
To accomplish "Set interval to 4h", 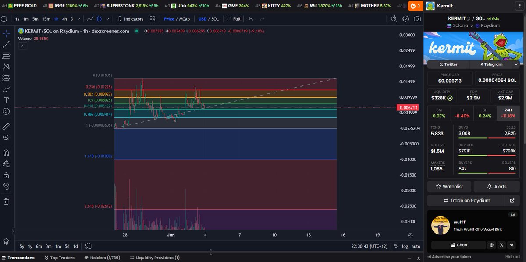I will (x=64, y=19).
